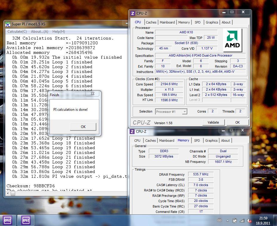Click the memory Size value 3072 MBytes
The image size is (277, 226).
164,157
